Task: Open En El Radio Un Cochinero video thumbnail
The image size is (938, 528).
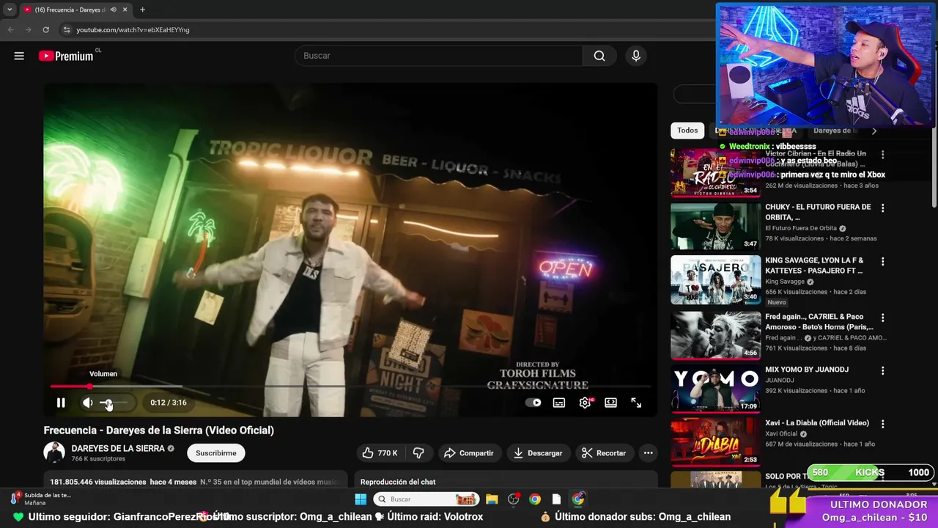Action: click(x=716, y=173)
